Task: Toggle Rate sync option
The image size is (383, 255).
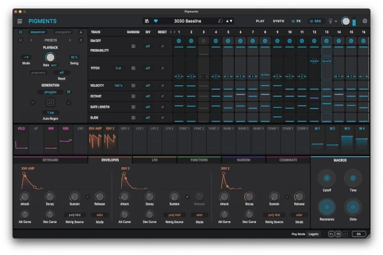Action: tap(54, 65)
